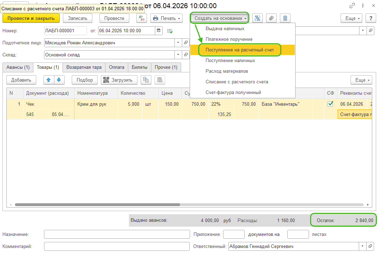Switch to the Прочее (1) tab

166,67
